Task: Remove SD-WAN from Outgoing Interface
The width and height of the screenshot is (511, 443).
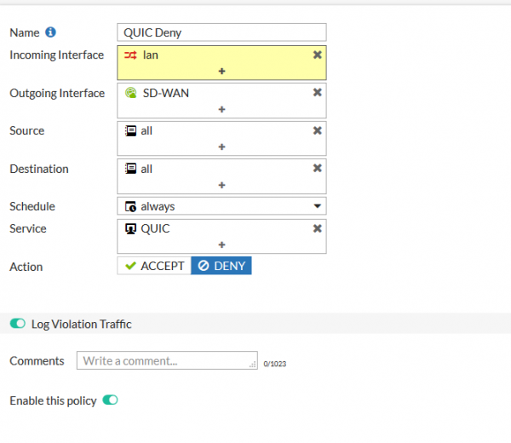Action: pos(317,93)
